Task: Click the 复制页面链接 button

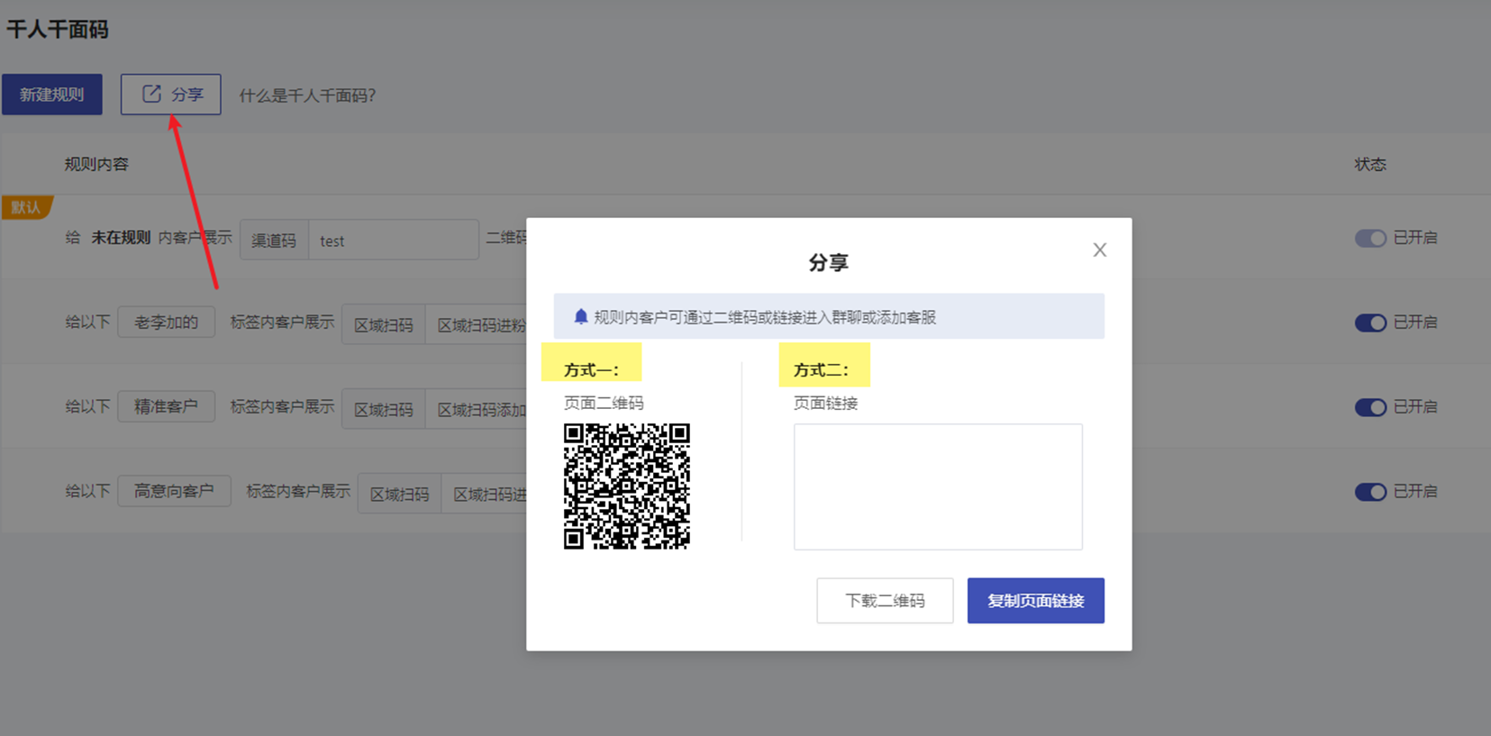Action: coord(1036,601)
